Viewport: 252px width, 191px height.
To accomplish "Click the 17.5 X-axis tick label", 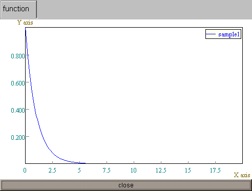I will [215, 170].
